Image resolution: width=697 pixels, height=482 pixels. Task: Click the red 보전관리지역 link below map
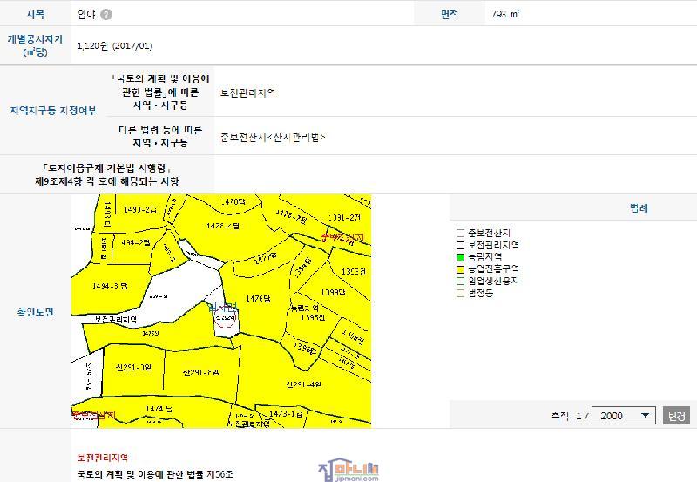point(103,458)
